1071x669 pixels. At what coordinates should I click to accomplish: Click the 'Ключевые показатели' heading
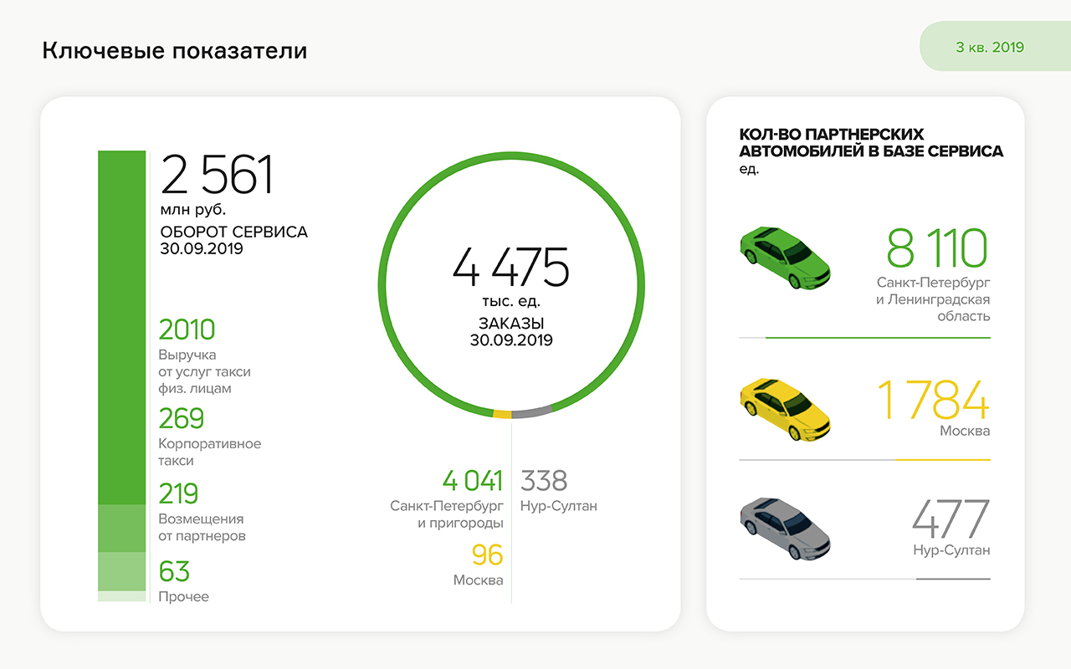tap(175, 51)
